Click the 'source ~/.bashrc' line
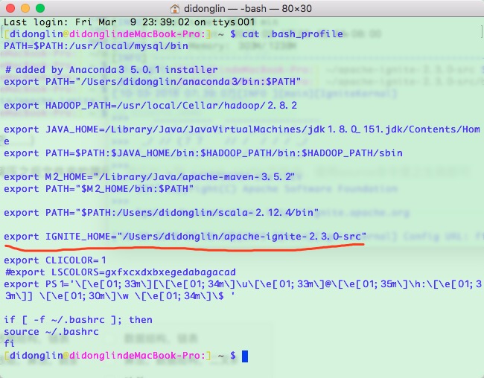Screen dimensions: 484x378 51,332
